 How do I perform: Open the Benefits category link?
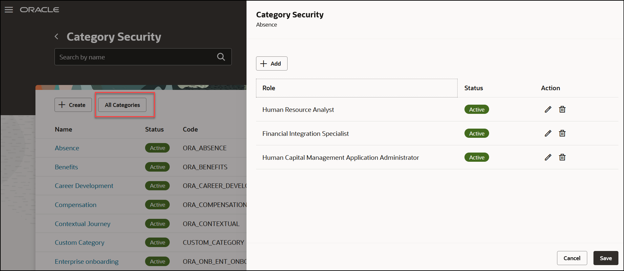click(x=66, y=167)
